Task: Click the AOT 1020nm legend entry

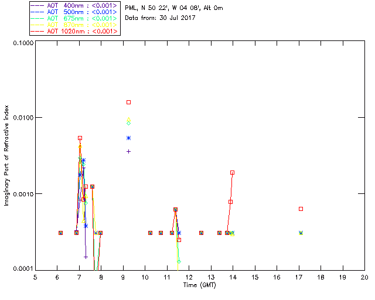Action: click(74, 31)
